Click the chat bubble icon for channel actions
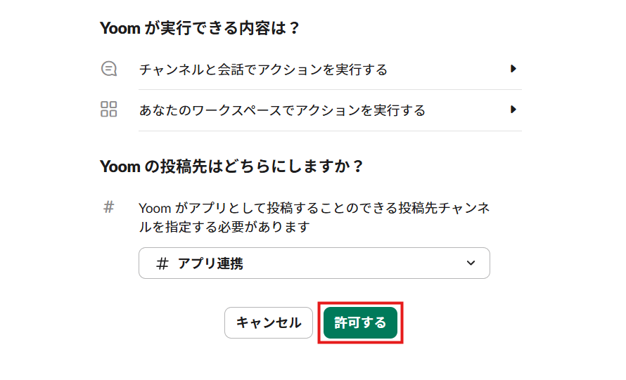The width and height of the screenshot is (626, 380). coord(108,69)
